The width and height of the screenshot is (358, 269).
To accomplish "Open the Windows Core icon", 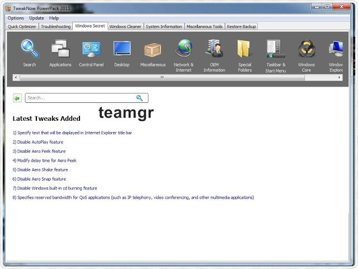I will [x=307, y=49].
